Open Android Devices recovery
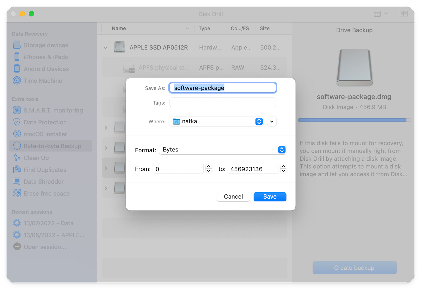The width and height of the screenshot is (421, 289). 46,69
